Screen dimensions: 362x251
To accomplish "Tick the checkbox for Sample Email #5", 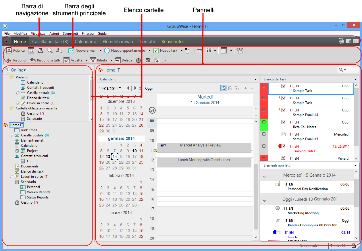I will [264, 134].
